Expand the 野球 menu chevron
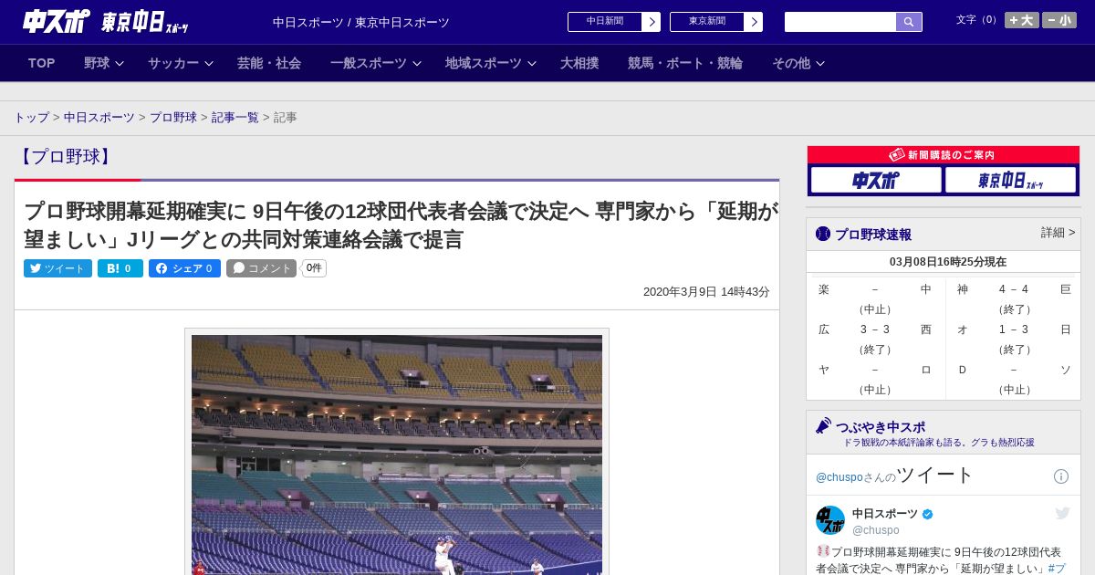 point(120,64)
